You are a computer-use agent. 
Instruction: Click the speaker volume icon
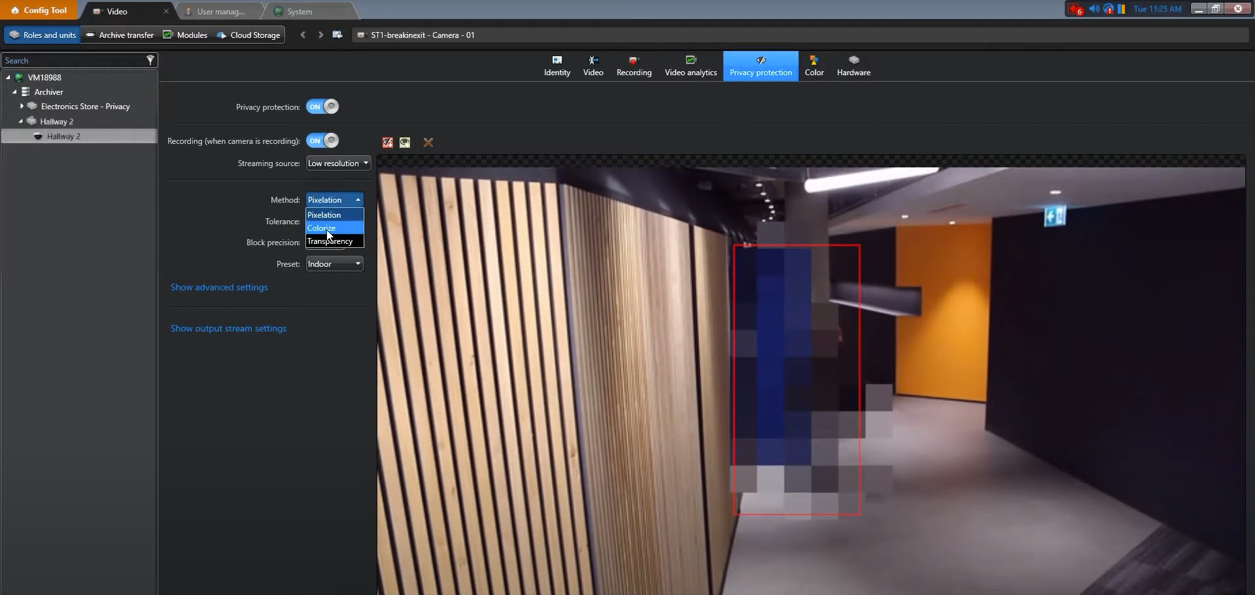pos(1093,9)
